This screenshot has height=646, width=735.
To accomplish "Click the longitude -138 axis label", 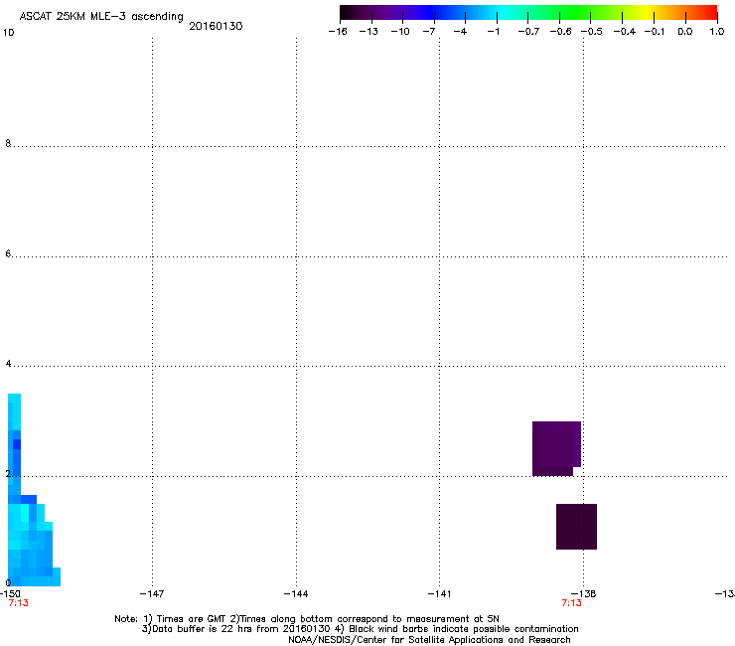I will [x=584, y=594].
